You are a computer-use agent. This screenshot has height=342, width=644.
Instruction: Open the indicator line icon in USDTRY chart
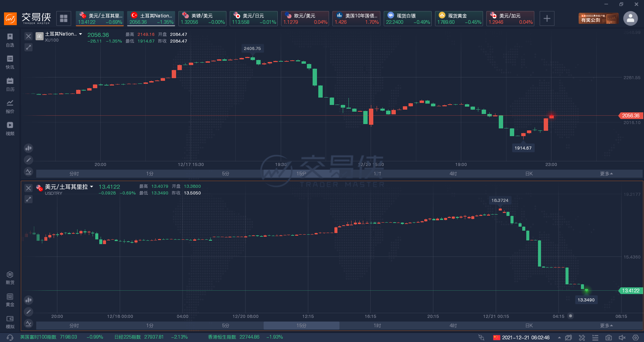coord(29,324)
